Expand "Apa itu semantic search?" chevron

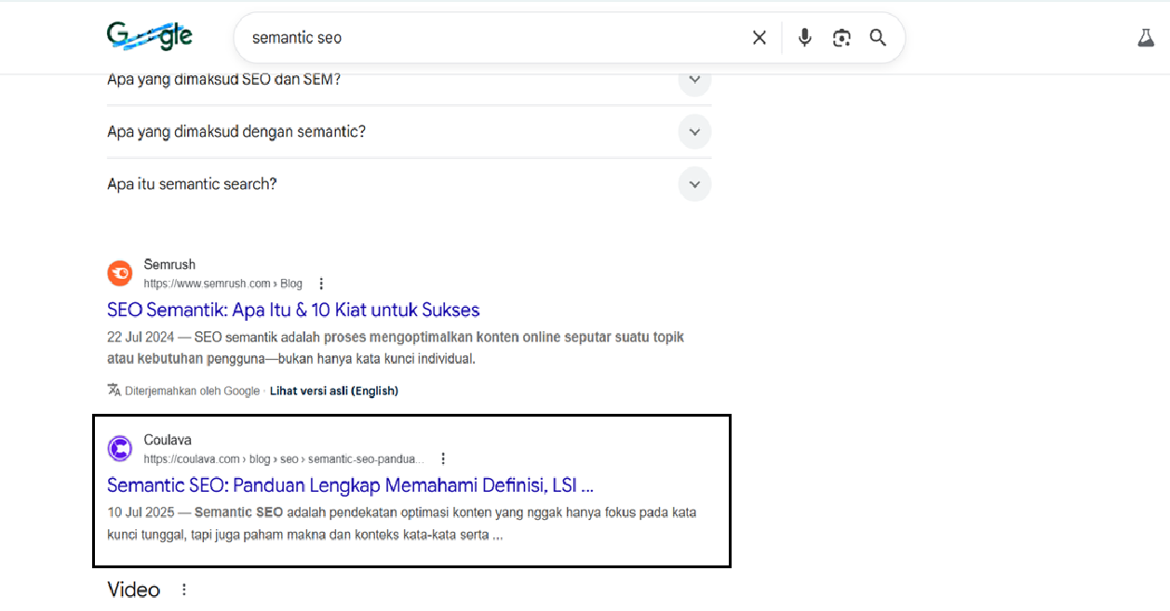click(x=694, y=184)
